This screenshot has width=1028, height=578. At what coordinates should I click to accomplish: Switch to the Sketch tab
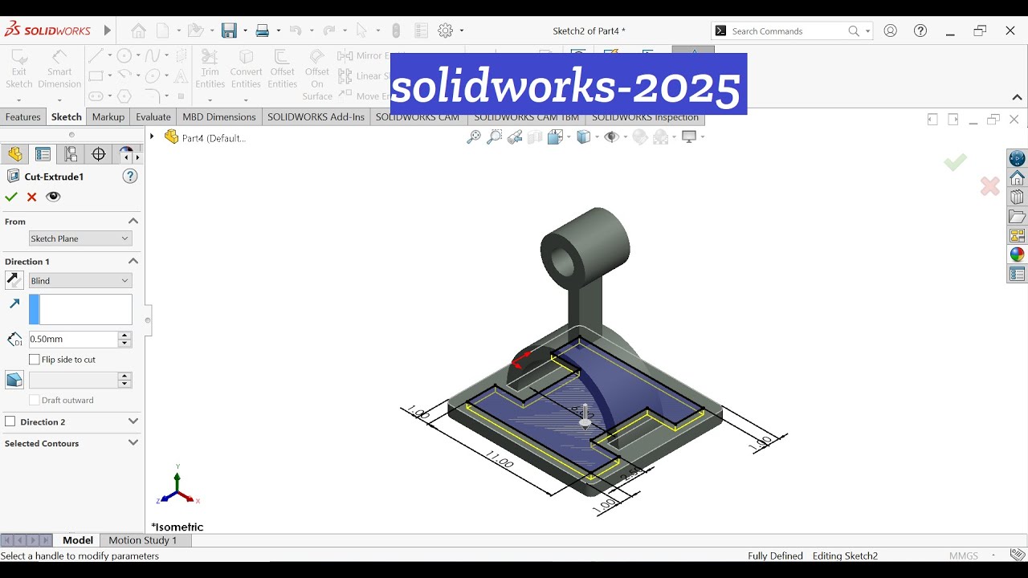[x=67, y=116]
